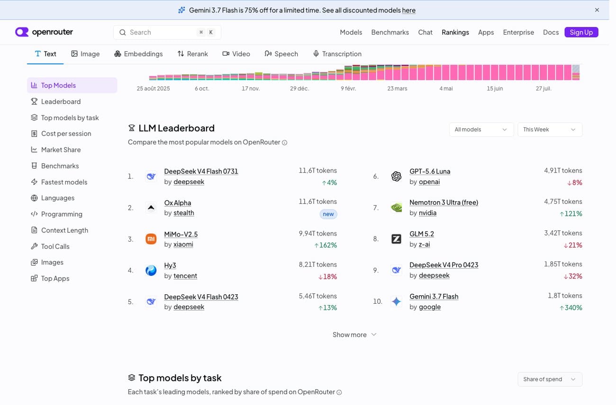616x405 pixels.
Task: Follow the 'here' link in banner
Action: 409,10
